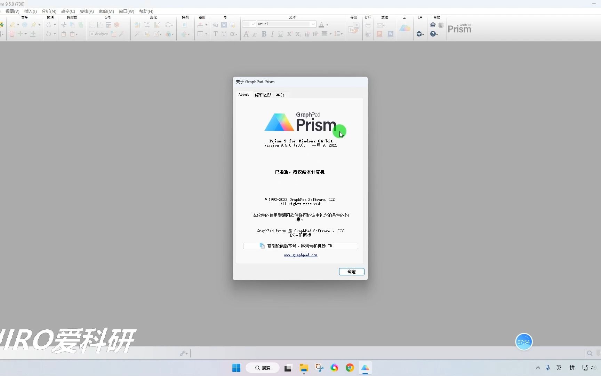
Task: Switch to the 学分 tab
Action: pyautogui.click(x=280, y=95)
